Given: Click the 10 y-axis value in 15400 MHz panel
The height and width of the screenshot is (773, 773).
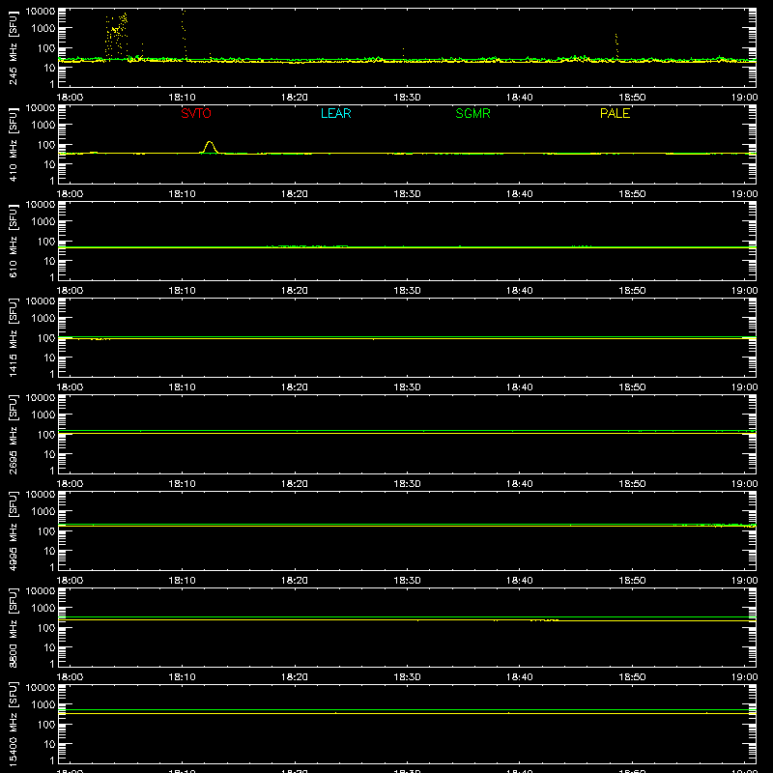Looking at the screenshot, I should click(x=49, y=744).
